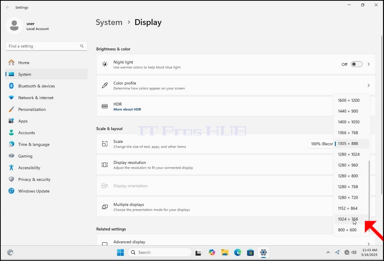Open Time & language settings
Viewport: 384px width, 261px height.
[x=46, y=144]
